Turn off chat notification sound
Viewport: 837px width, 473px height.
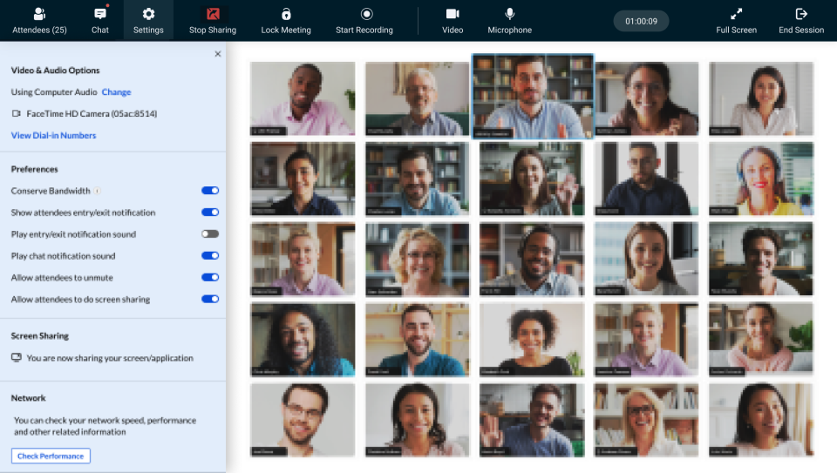point(210,255)
